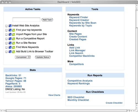Open the Competitors link under More
Screen dimensions: 138x112
76,64
